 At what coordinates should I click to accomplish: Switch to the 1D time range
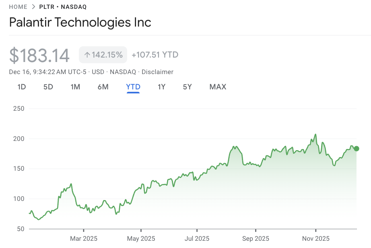(22, 87)
